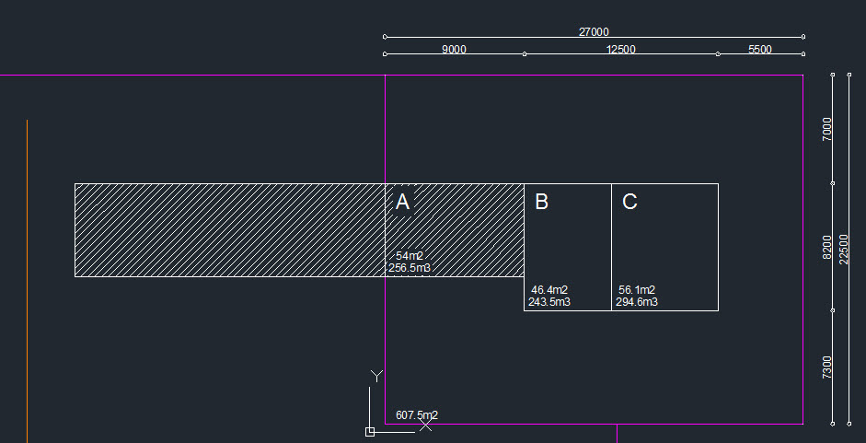This screenshot has width=866, height=443.
Task: Select the 9000 dimension text
Action: tap(454, 50)
